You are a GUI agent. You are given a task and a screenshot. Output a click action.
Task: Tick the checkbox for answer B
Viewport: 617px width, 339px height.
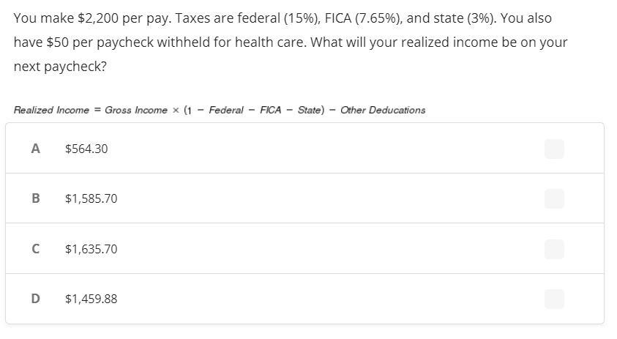pos(554,199)
